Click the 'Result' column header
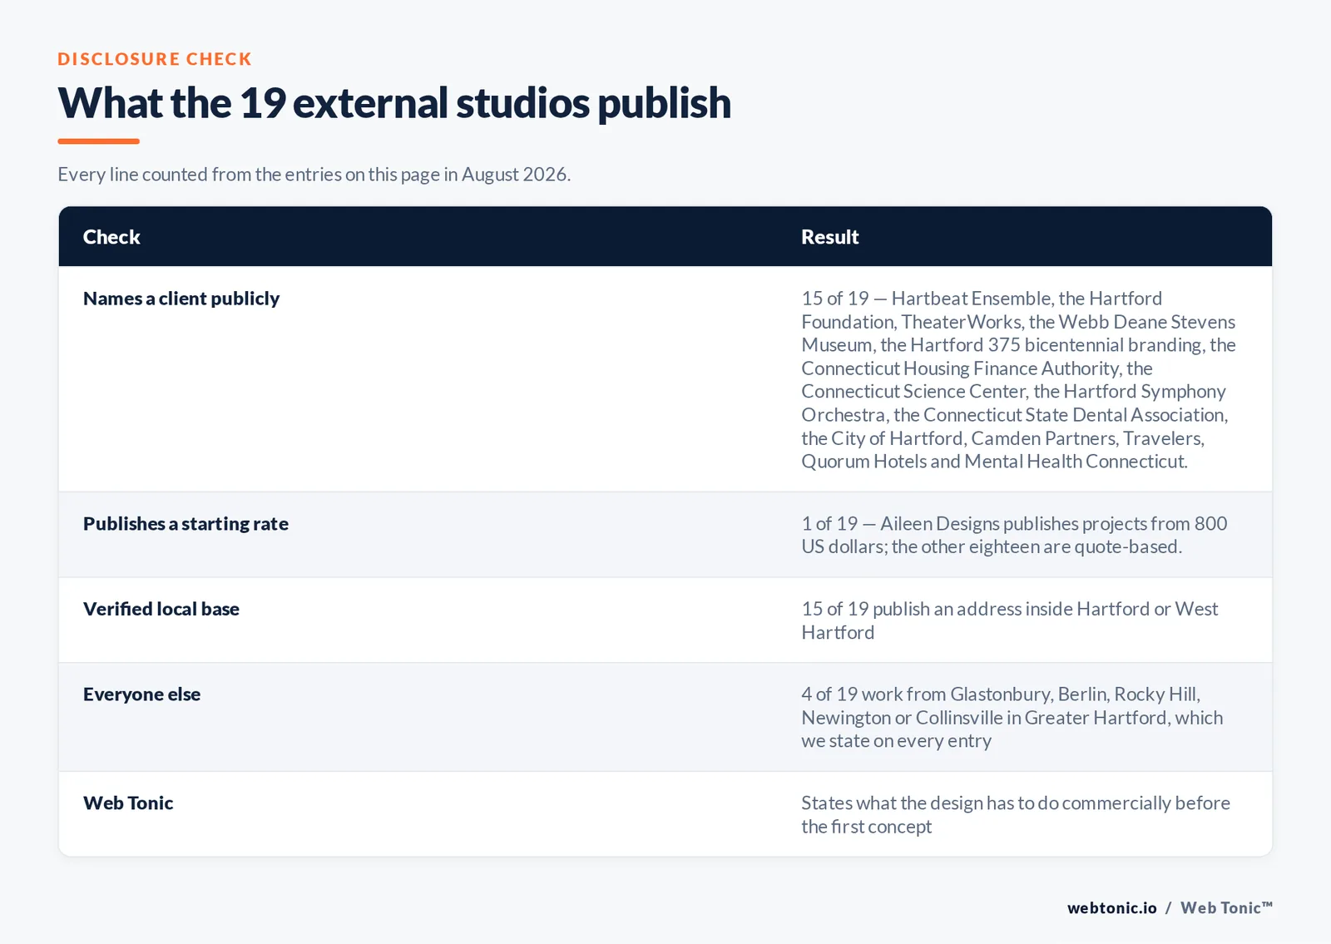The image size is (1331, 944). coord(829,237)
